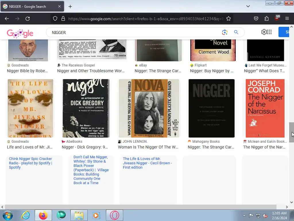Click the Firefox address bar URL
Image resolution: width=294 pixels, height=221 pixels.
[x=146, y=19]
